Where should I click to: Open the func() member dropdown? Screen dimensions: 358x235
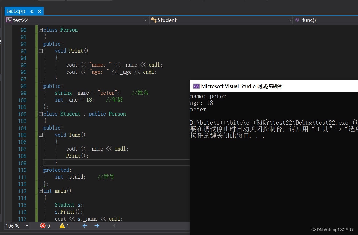[326, 20]
